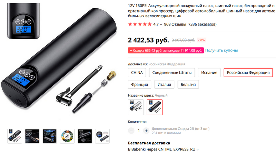Show the LED light fifth thumbnail
276x154 pixels.
[85, 136]
